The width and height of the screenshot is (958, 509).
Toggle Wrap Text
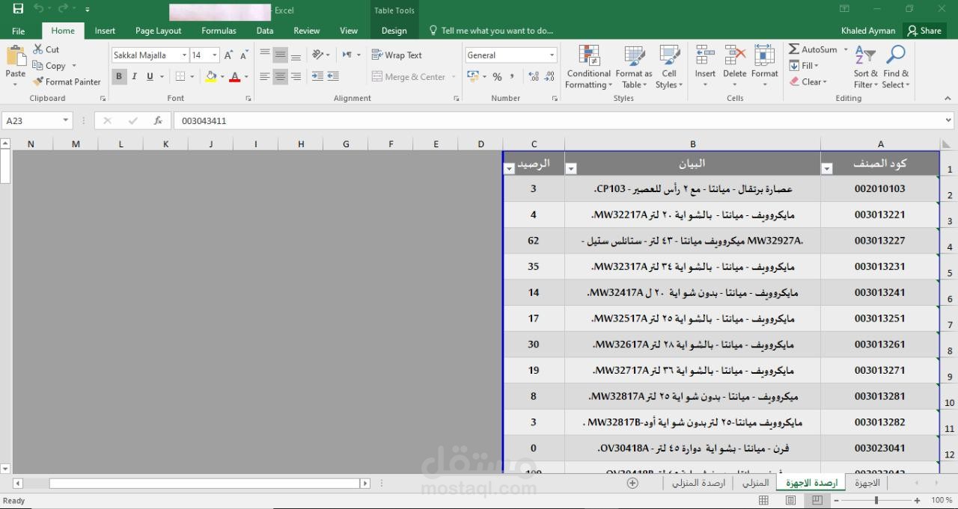pyautogui.click(x=397, y=55)
